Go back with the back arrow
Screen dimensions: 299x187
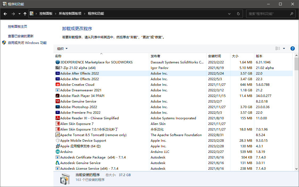pos(5,14)
